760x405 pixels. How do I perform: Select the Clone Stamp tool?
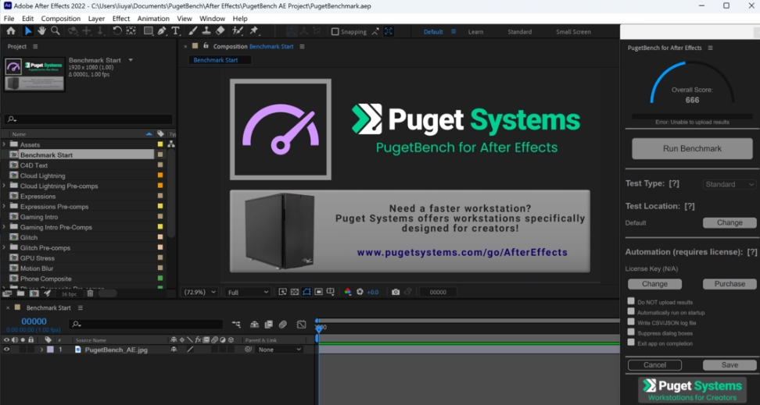(x=206, y=31)
